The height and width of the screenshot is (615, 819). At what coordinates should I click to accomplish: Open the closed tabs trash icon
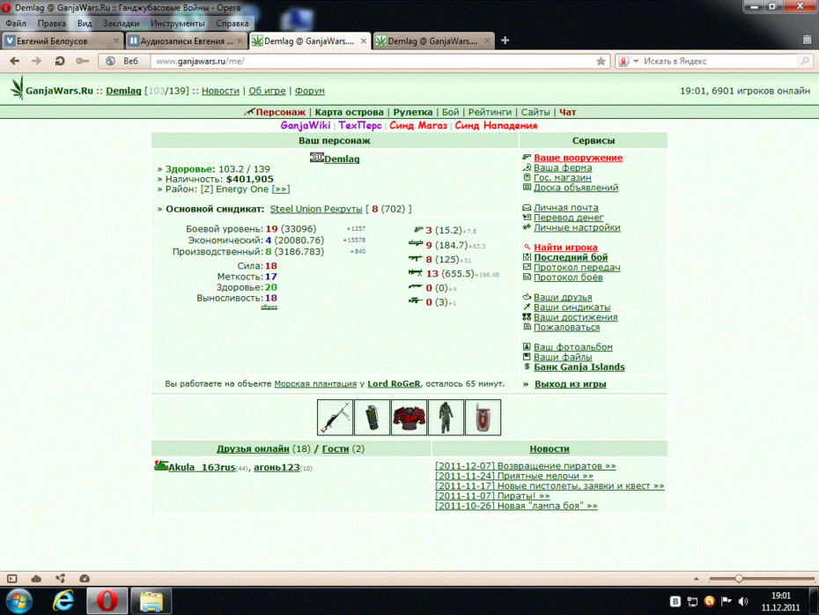click(807, 41)
